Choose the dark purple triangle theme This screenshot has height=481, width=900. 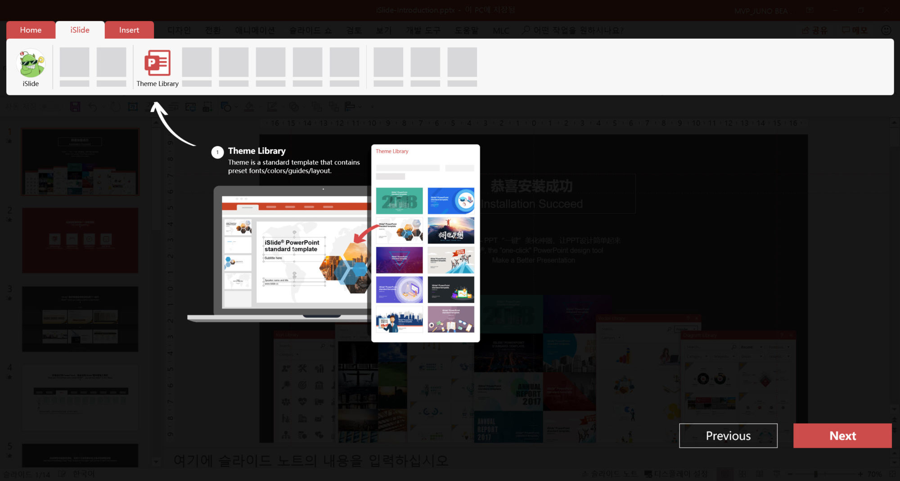click(399, 260)
